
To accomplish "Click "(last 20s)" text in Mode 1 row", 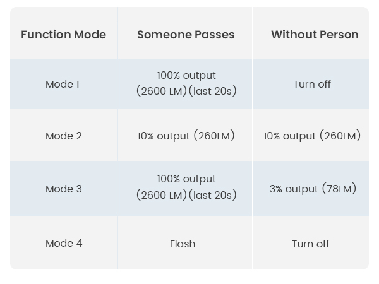I will [x=212, y=92].
